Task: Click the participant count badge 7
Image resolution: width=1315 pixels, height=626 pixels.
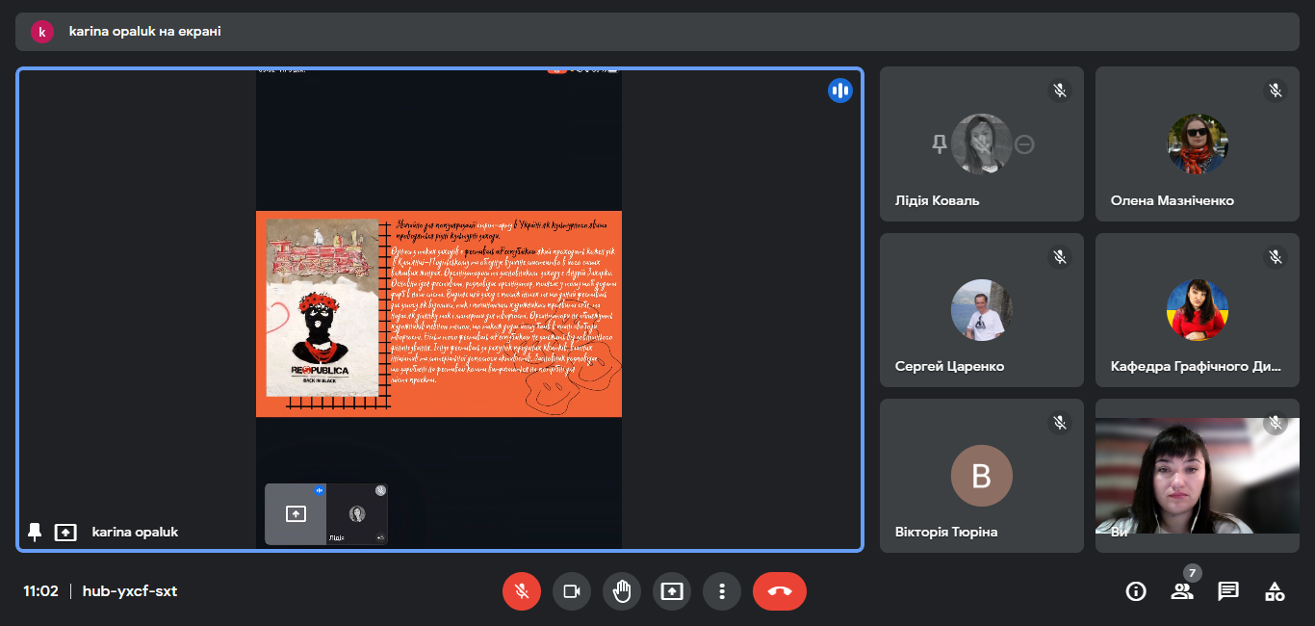Action: 1192,573
